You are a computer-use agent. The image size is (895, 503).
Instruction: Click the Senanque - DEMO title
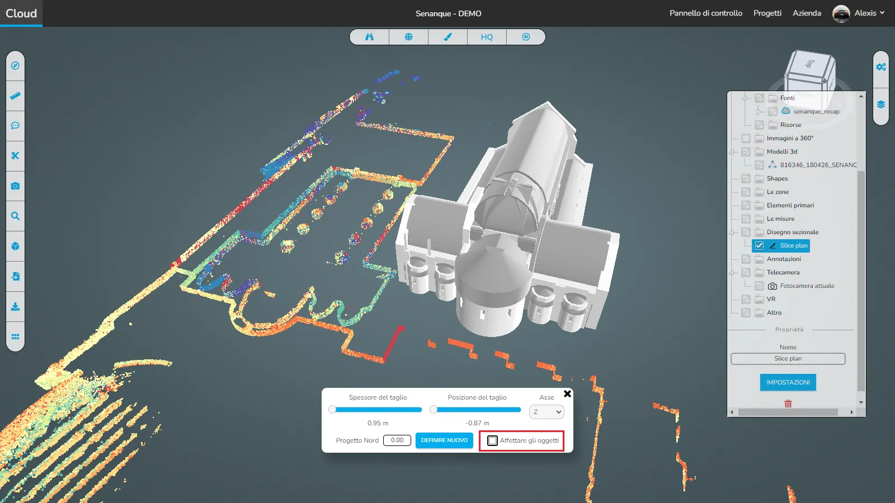tap(448, 13)
